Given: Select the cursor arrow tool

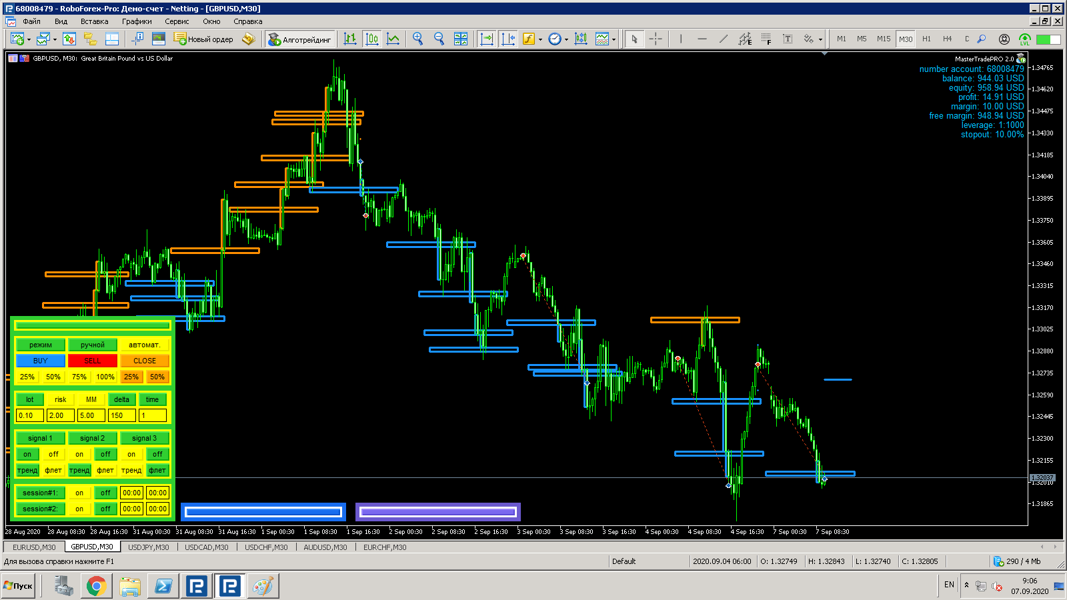Looking at the screenshot, I should [634, 39].
